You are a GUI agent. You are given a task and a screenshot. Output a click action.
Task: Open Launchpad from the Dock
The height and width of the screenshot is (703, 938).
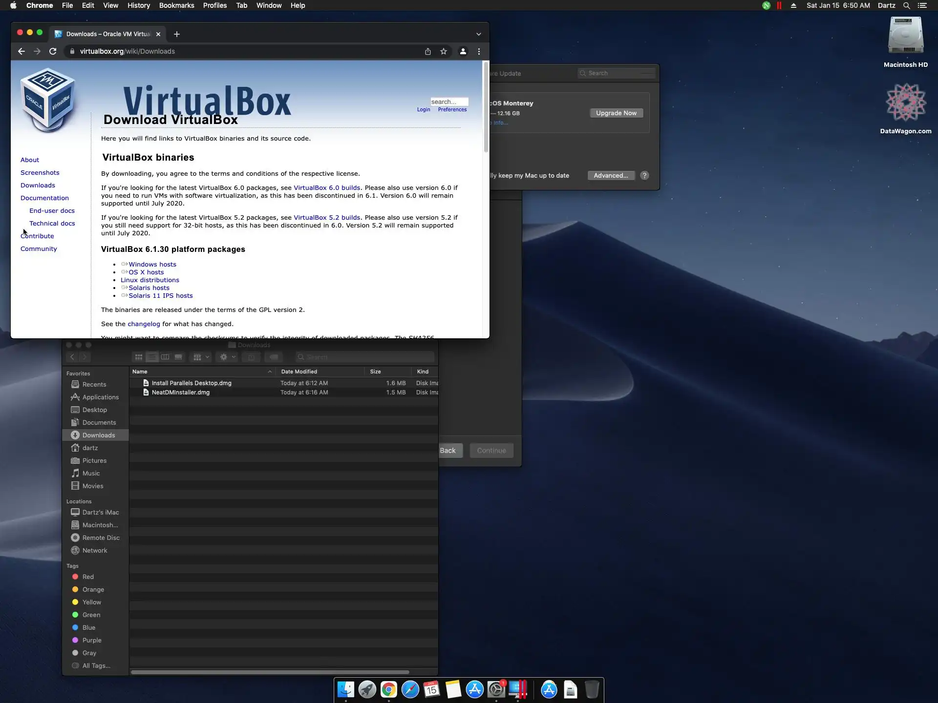pyautogui.click(x=367, y=689)
